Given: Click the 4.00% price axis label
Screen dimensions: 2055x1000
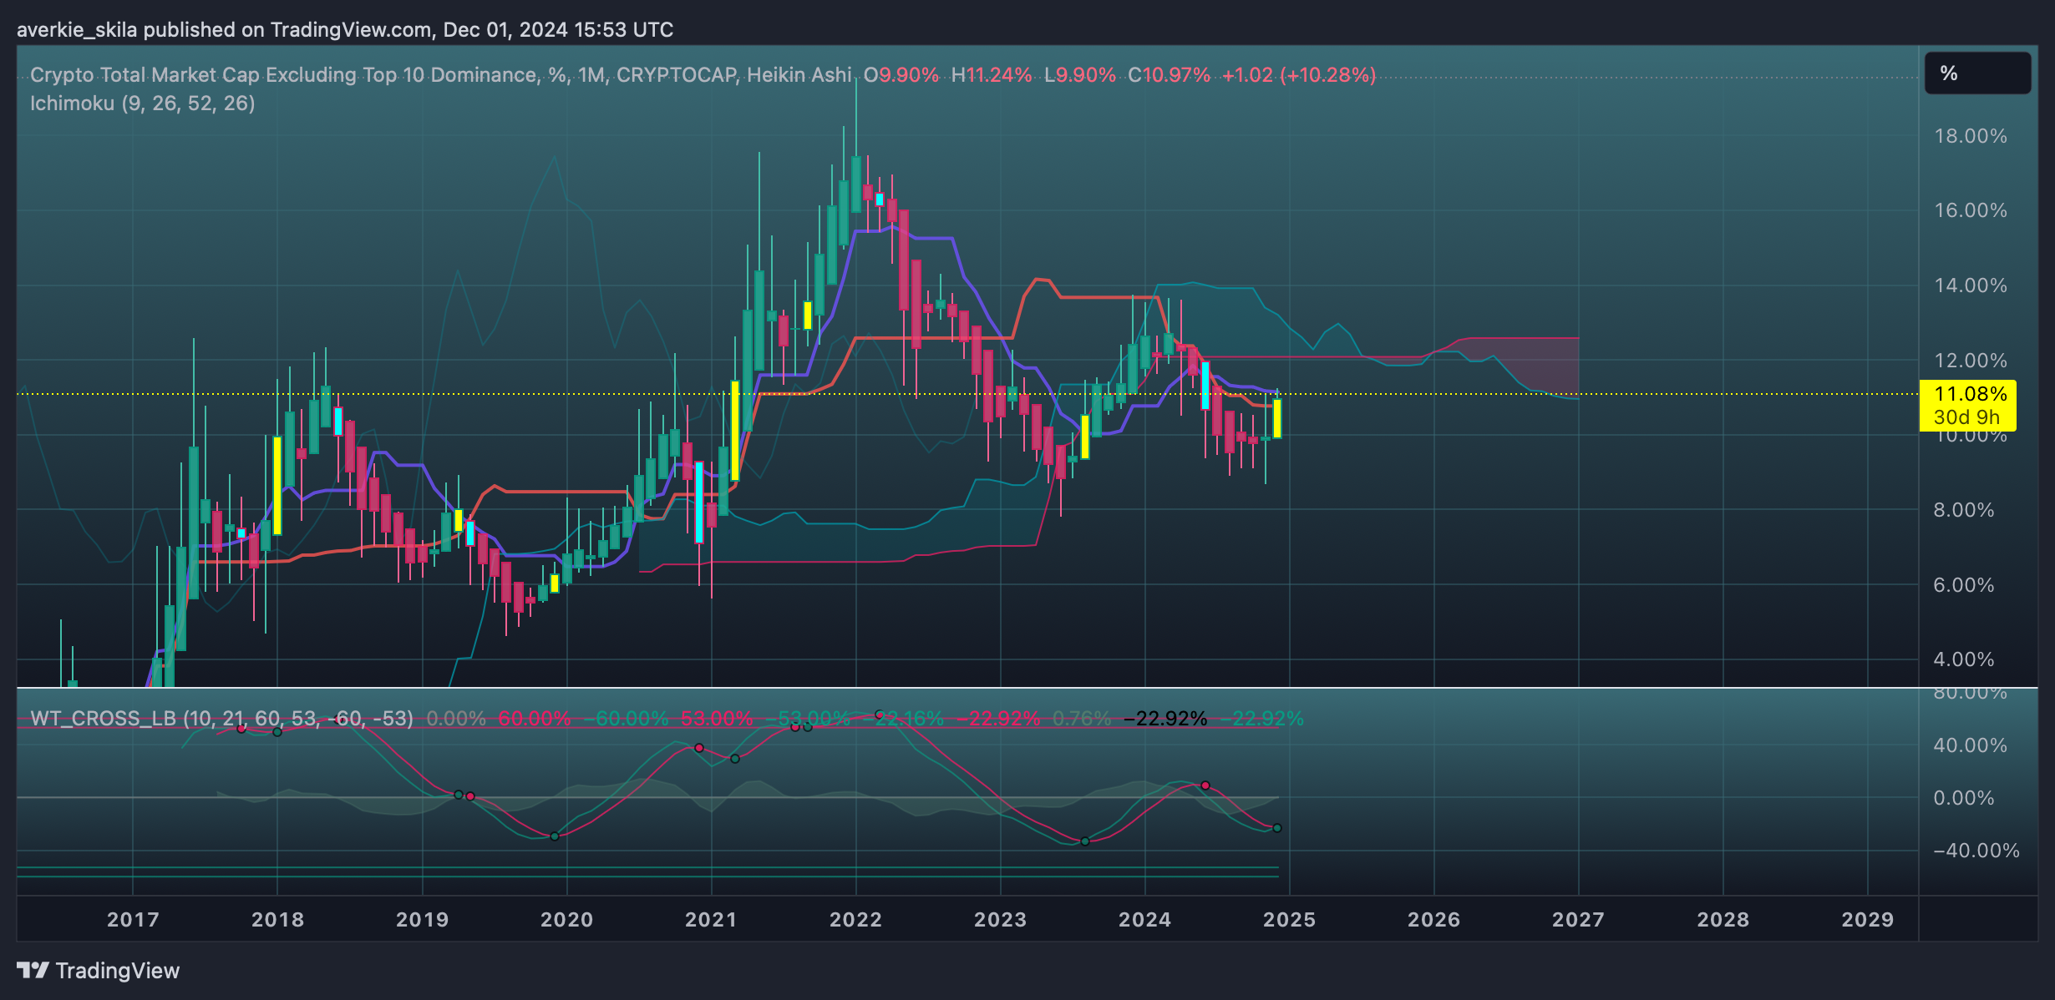Looking at the screenshot, I should click(1964, 659).
